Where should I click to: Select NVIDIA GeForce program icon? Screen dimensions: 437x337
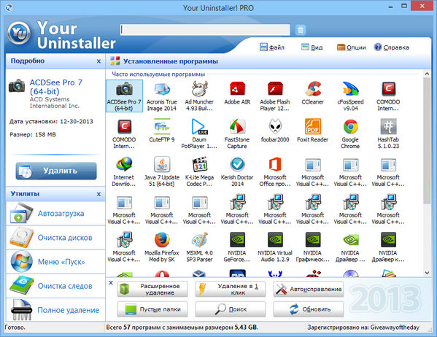point(237,247)
